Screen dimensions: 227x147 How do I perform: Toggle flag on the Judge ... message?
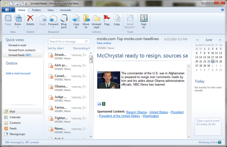[85, 97]
